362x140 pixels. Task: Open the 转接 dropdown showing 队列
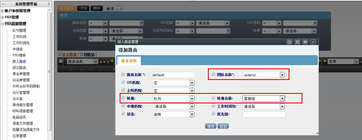(192, 99)
